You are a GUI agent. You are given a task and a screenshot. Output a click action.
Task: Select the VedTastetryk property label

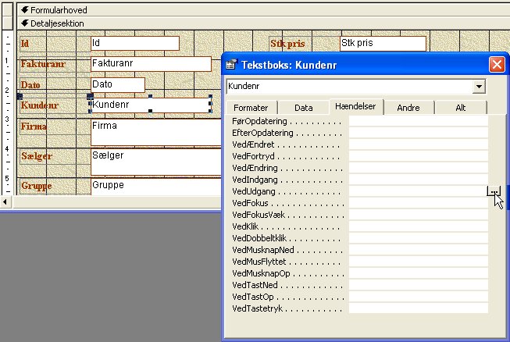click(257, 308)
